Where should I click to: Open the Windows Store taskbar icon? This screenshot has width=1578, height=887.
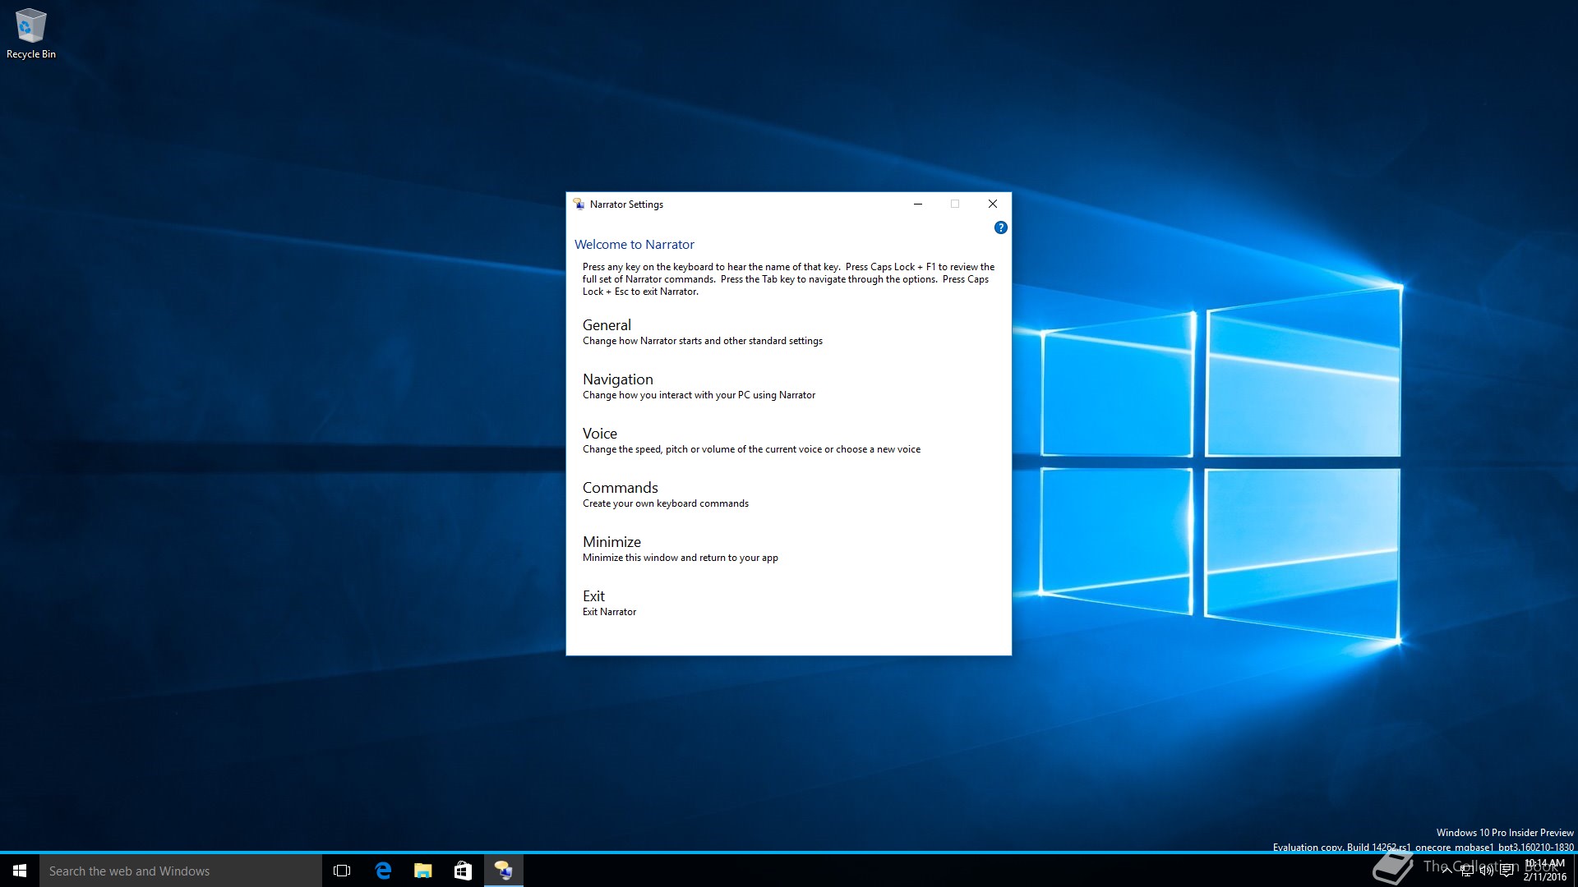[x=463, y=871]
